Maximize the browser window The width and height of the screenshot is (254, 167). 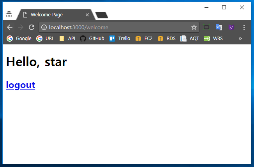224,7
